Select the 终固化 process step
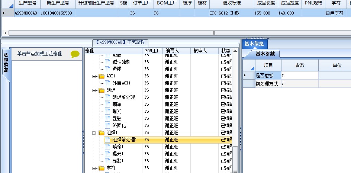Screen dimensions: 351x173 pyautogui.click(x=119, y=125)
